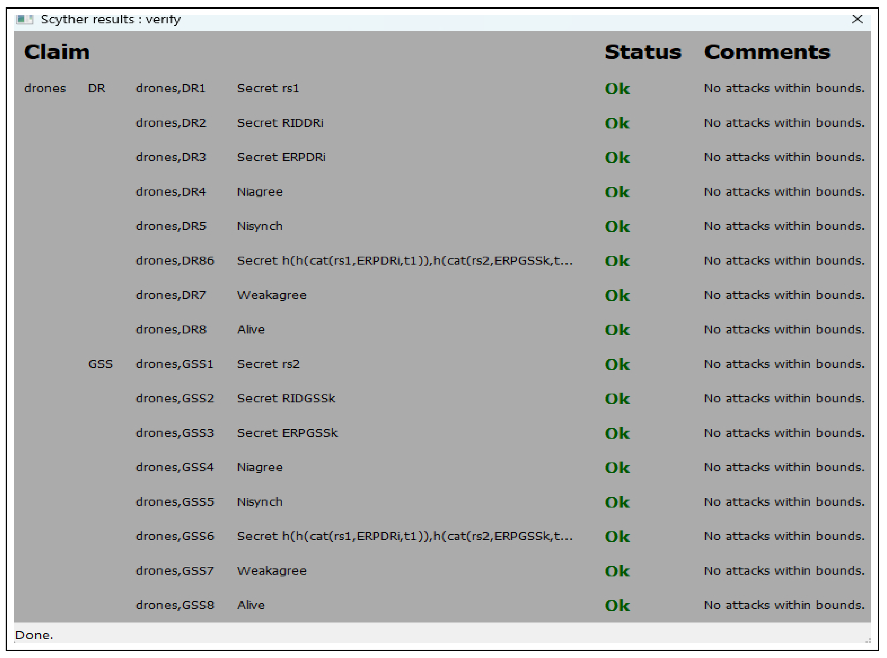Viewport: 887px width, 658px height.
Task: Click drones,GSS3 claim identifier
Action: coord(175,433)
